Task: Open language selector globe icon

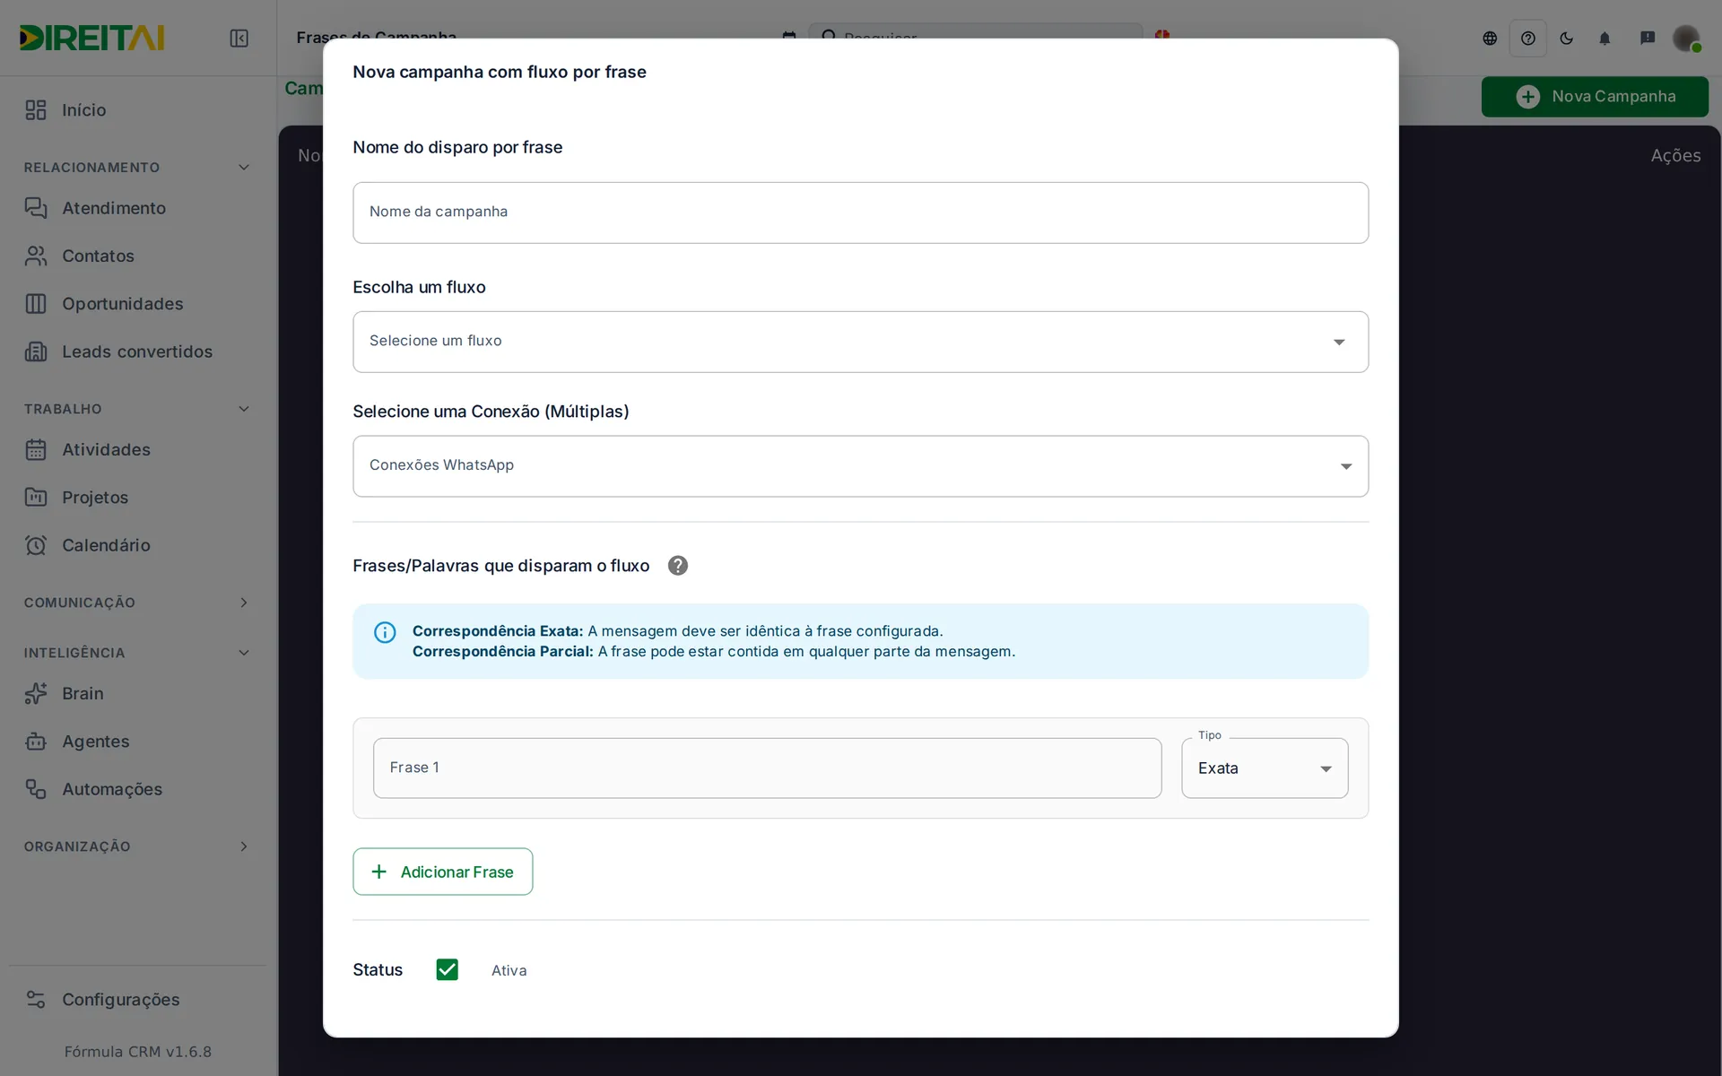Action: point(1490,39)
